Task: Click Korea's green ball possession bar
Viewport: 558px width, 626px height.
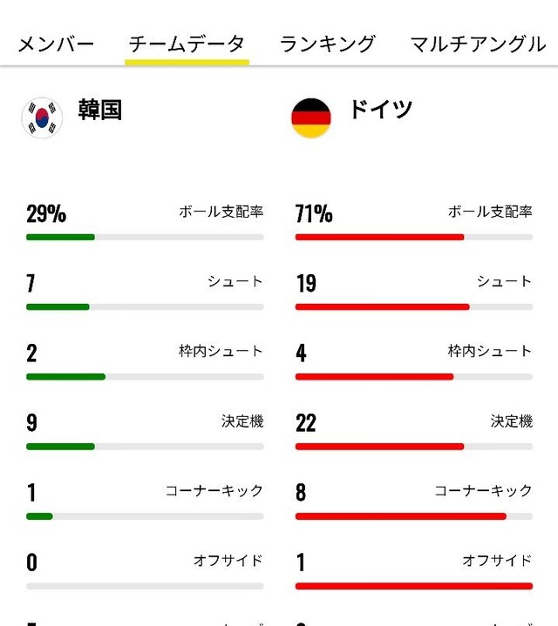Action: coord(60,237)
